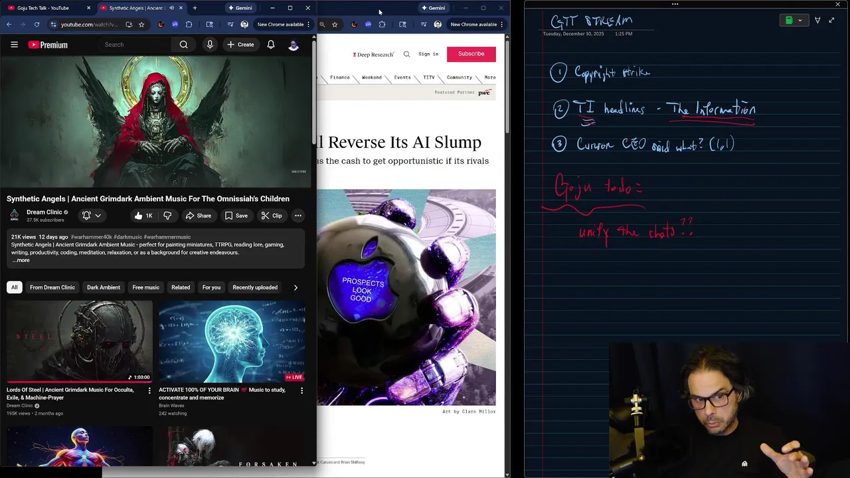Open Dream Clinic channel avatar
Viewport: 850px width, 478px height.
pos(15,215)
